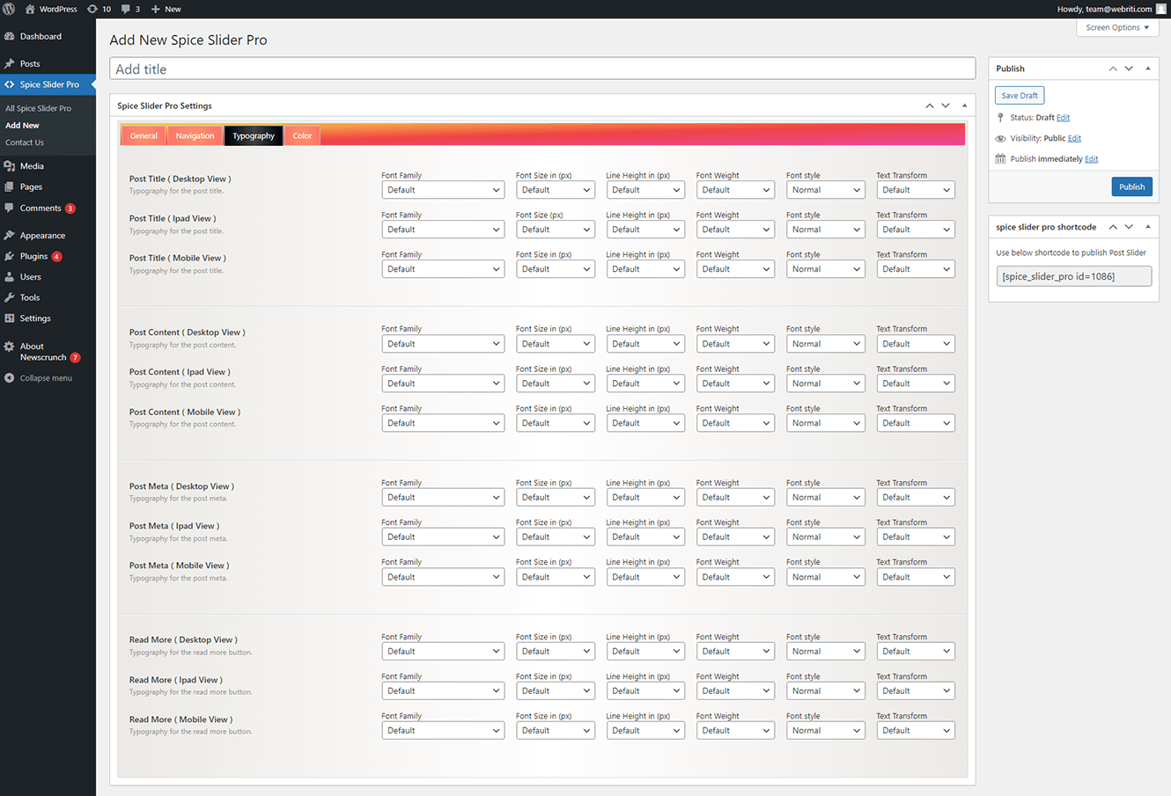Open Font Weight dropdown for Post Content Desktop
1171x796 pixels.
(735, 344)
